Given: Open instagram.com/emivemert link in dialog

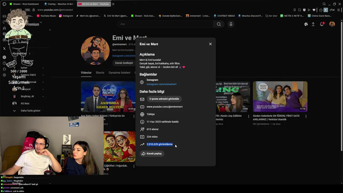Looking at the screenshot, I should click(x=162, y=84).
